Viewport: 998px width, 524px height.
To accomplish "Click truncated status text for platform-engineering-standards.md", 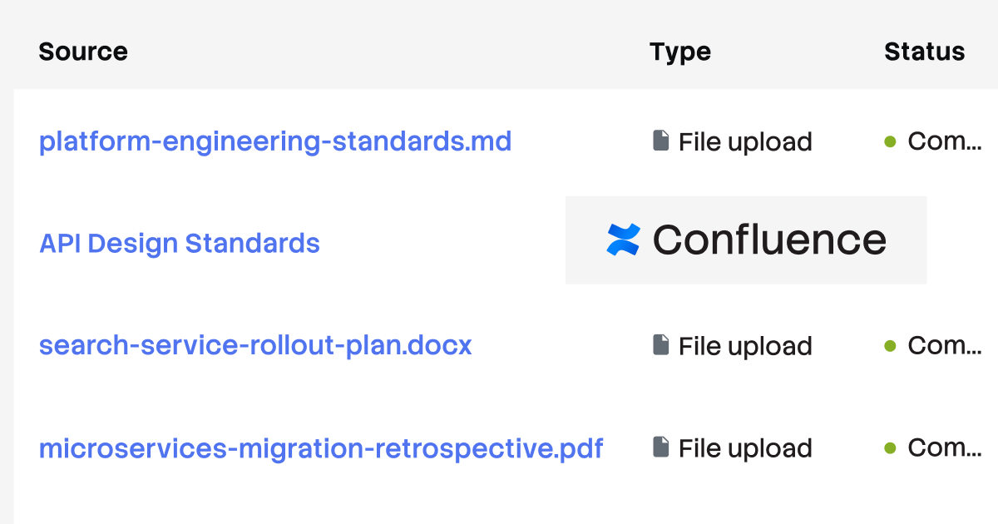I will [944, 141].
